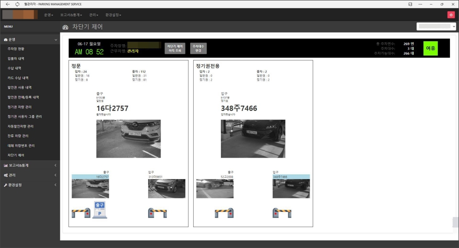Go back with the title bar arrow
The width and height of the screenshot is (459, 248).
pos(8,4)
